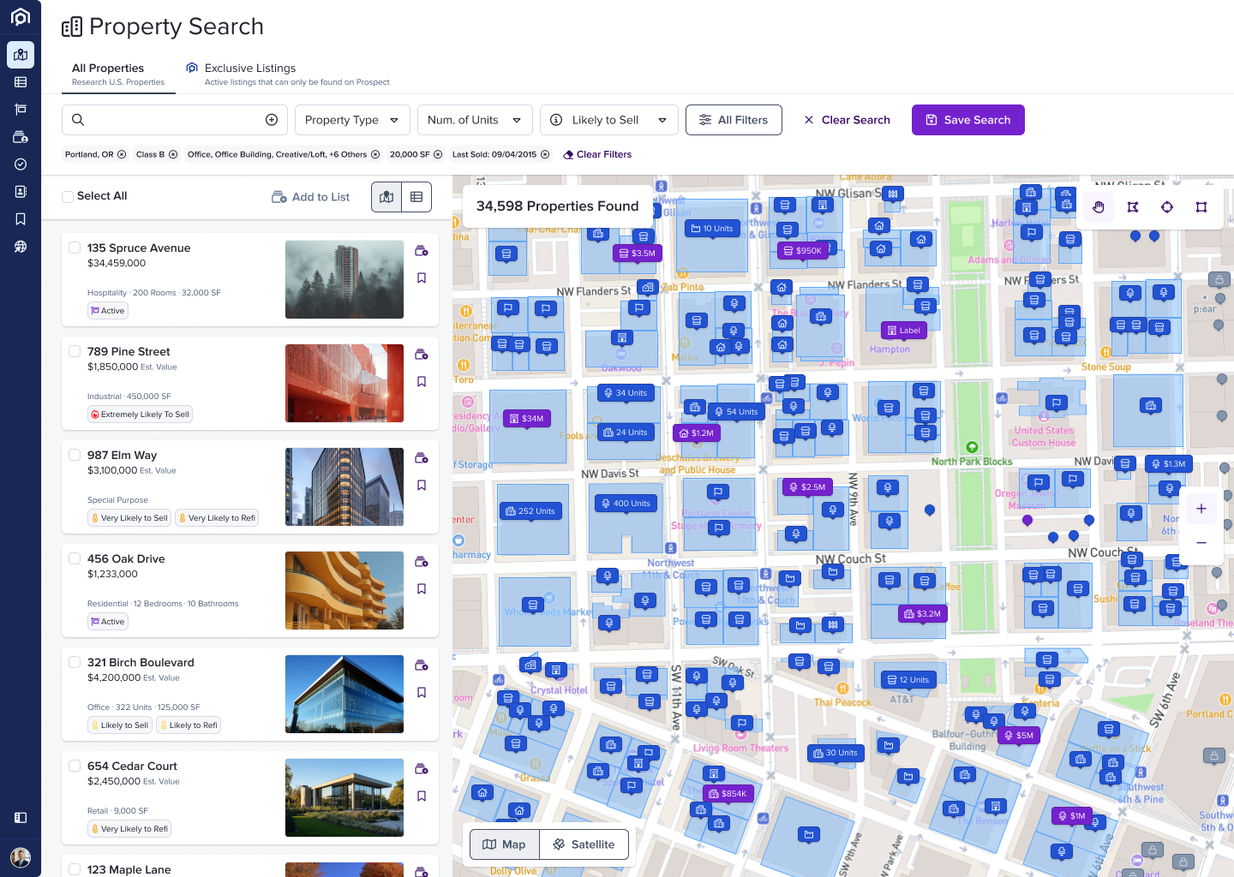
Task: Open the checkmark tasks sidebar icon
Action: tap(21, 164)
